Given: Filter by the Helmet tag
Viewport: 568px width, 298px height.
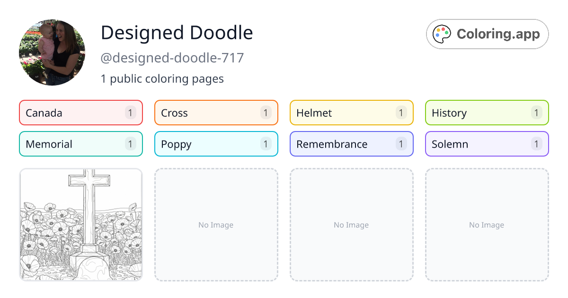Looking at the screenshot, I should (x=351, y=113).
